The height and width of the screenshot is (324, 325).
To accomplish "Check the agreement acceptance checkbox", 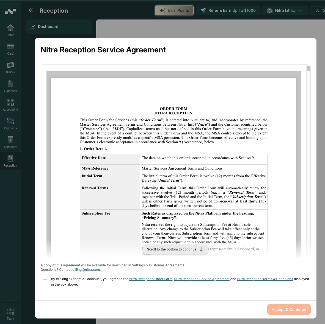I will click(45, 281).
